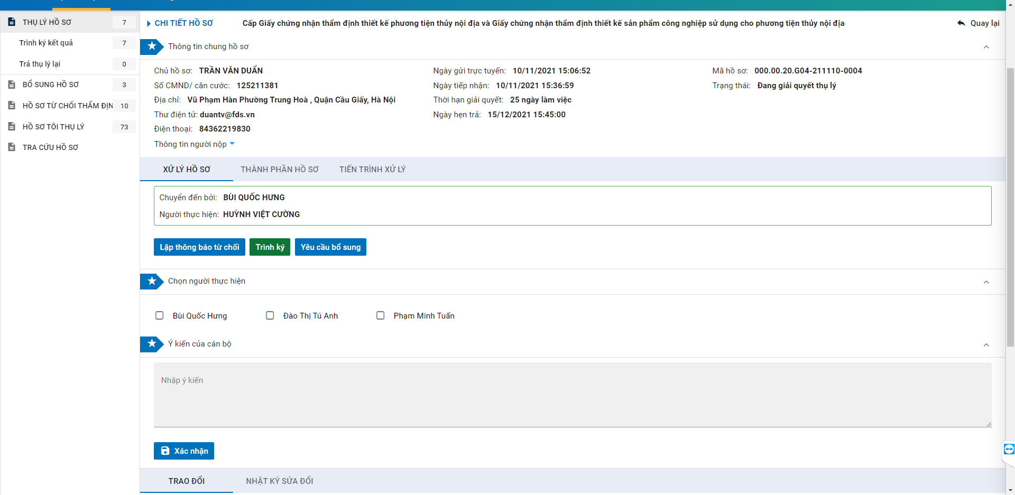The height and width of the screenshot is (495, 1015).
Task: Click the document icon beside HỒ SƠ TÔI THỤ LÝ
Action: click(12, 127)
